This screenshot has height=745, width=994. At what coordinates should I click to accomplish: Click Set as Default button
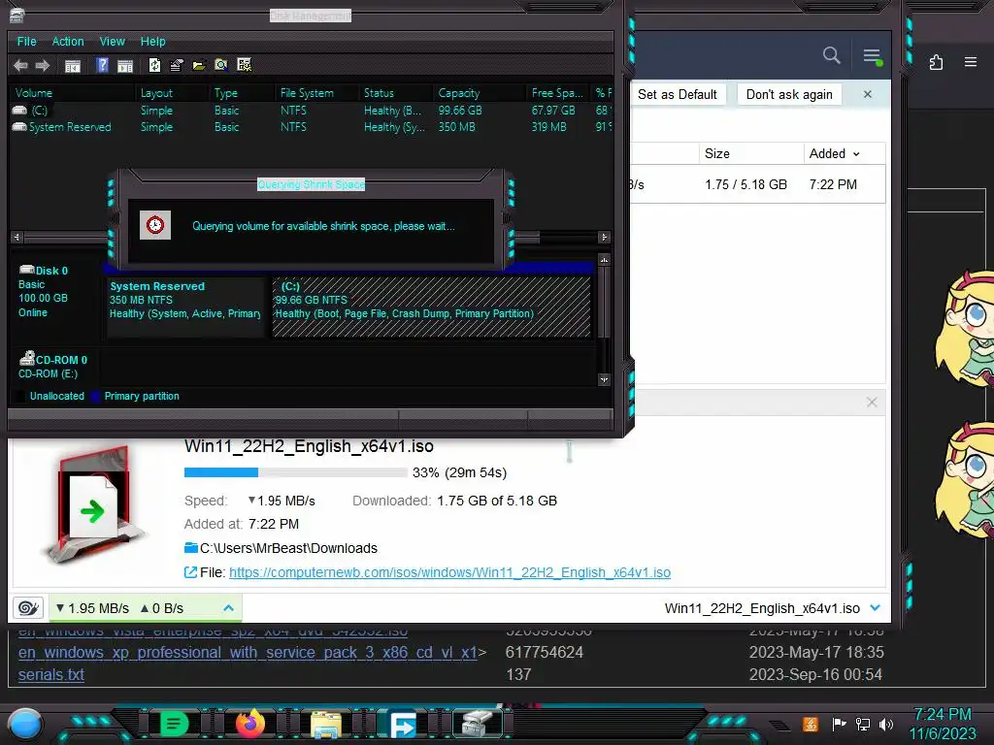[x=677, y=94]
